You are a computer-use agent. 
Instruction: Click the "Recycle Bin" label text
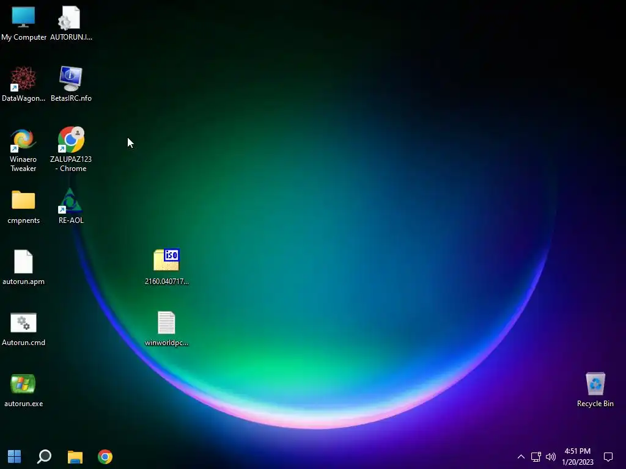(x=595, y=404)
